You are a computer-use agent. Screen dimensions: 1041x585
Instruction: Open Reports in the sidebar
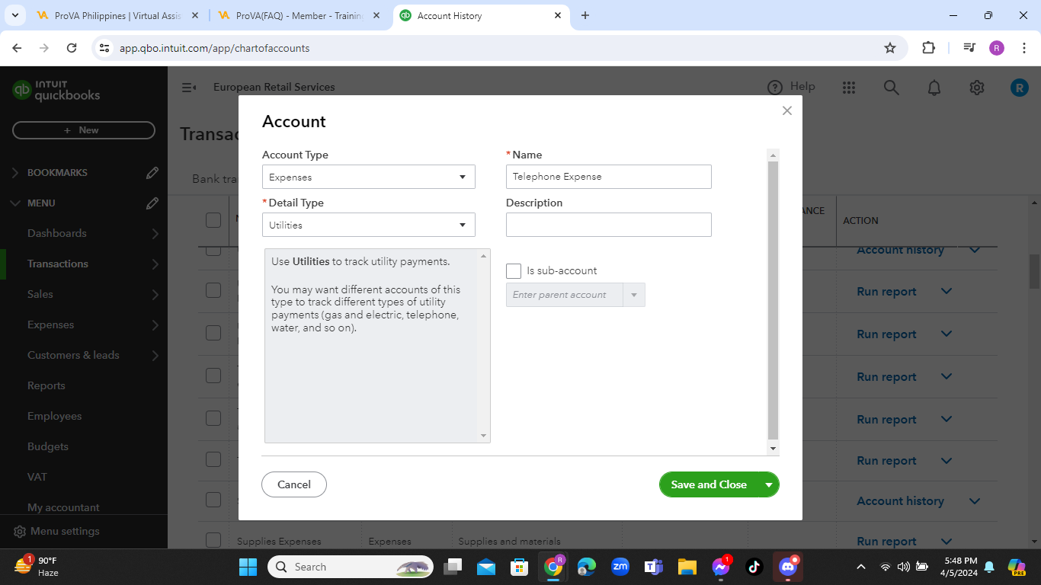coord(46,385)
